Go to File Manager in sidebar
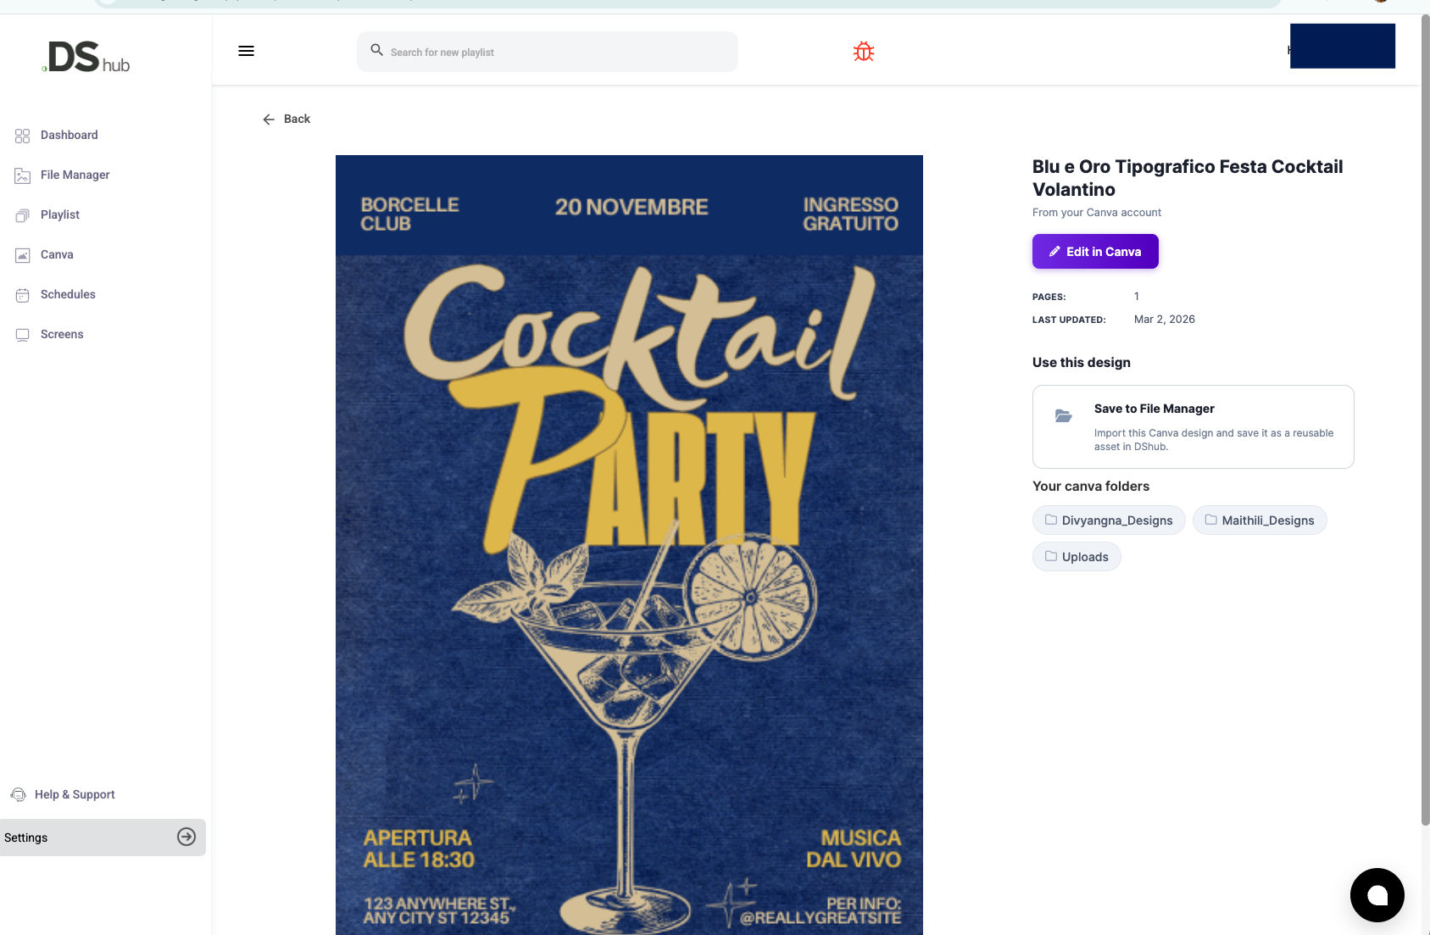The height and width of the screenshot is (935, 1430). [x=75, y=175]
